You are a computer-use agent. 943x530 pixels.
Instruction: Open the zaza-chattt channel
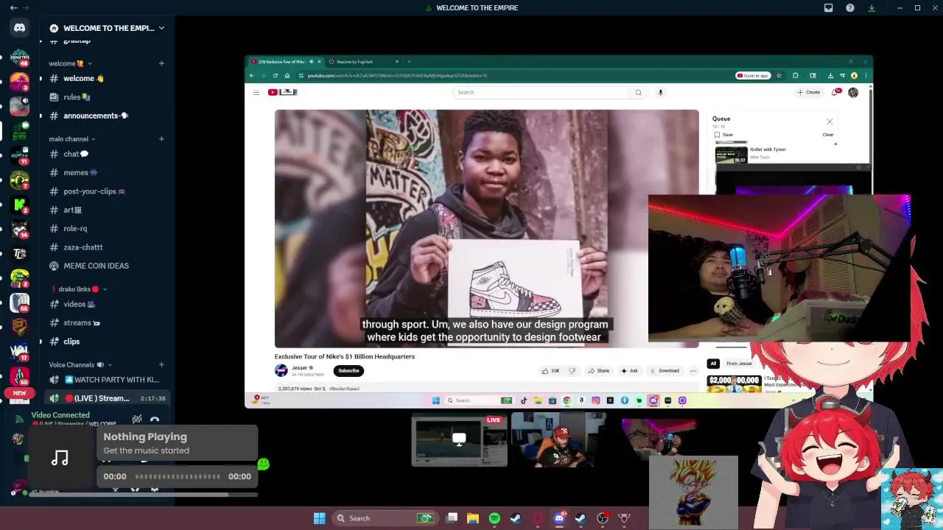(107, 247)
